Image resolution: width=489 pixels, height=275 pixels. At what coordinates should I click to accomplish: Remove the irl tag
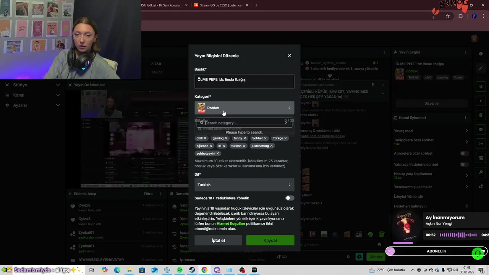coord(224,146)
